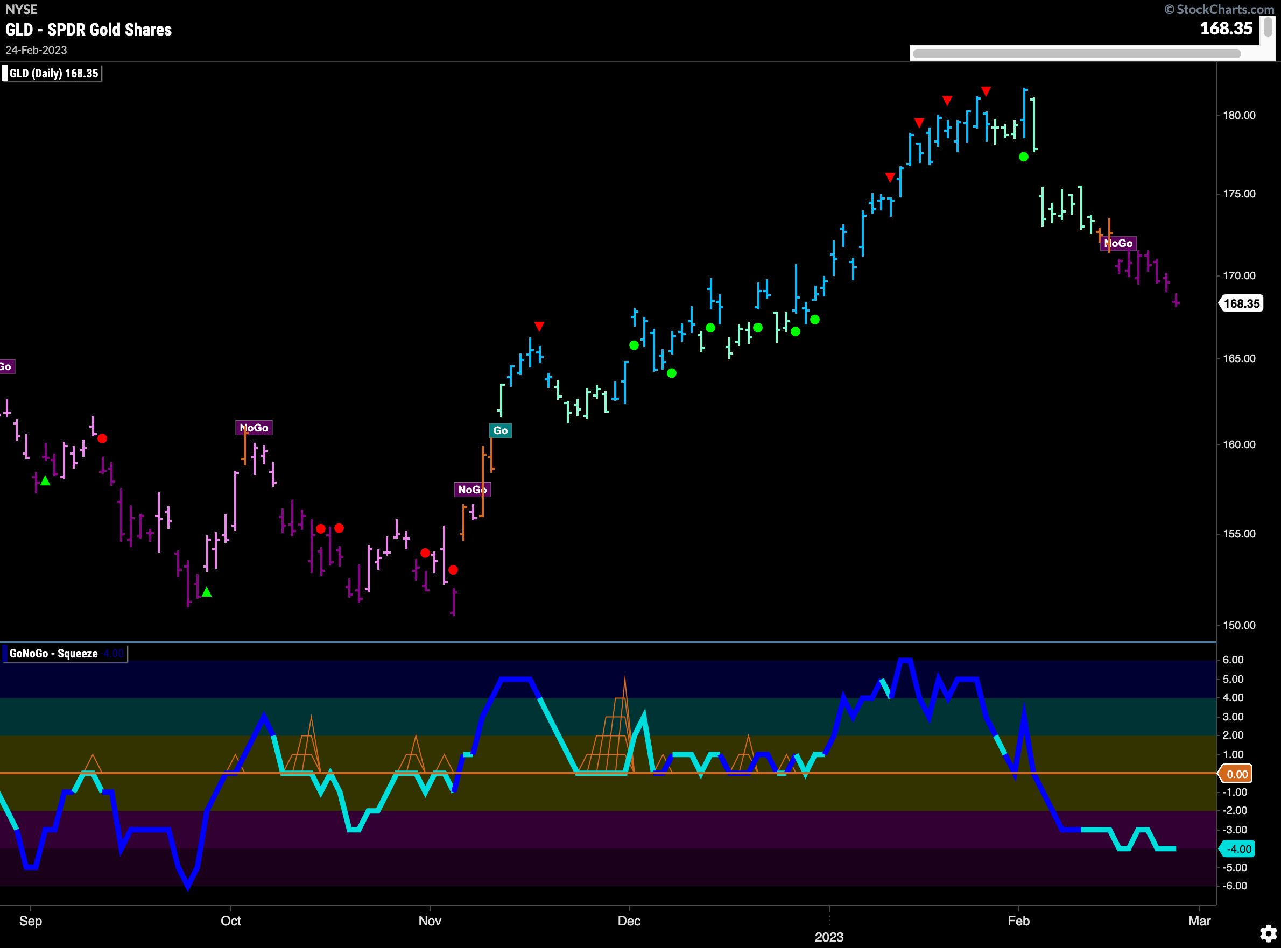The height and width of the screenshot is (948, 1281).
Task: Click the -6.00 oscillator axis label
Action: [1235, 886]
